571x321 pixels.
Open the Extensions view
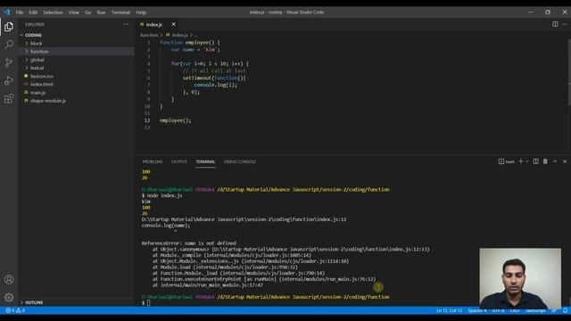point(9,98)
